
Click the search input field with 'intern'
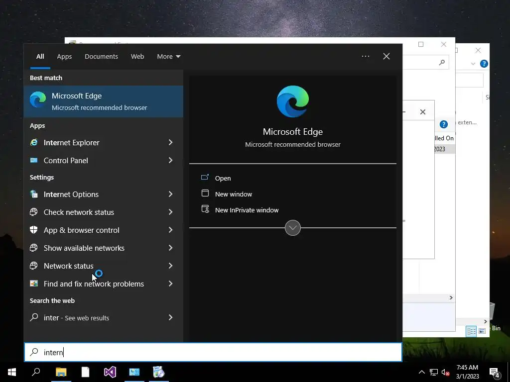coord(213,352)
